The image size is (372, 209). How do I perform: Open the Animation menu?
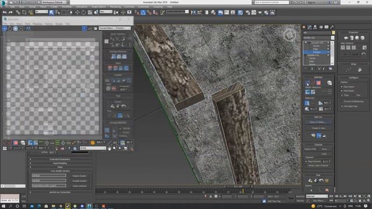coord(81,7)
